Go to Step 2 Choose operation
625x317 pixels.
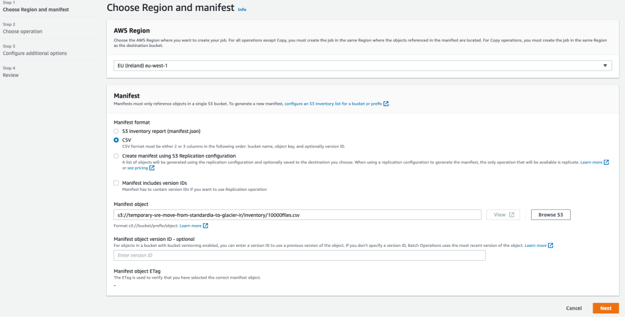coord(23,32)
